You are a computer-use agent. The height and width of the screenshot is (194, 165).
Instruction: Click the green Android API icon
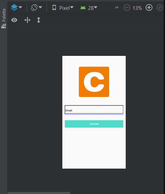[83, 8]
